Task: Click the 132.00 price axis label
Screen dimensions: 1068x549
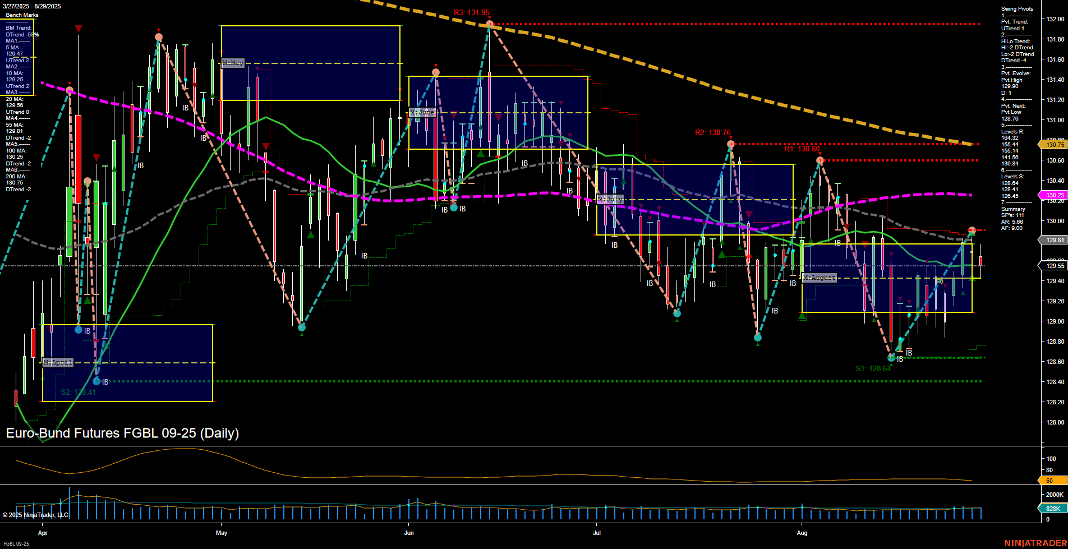Action: tap(1055, 19)
